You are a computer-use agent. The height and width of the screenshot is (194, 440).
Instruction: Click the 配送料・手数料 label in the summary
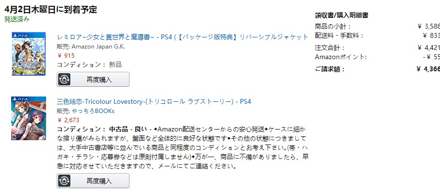(x=339, y=35)
